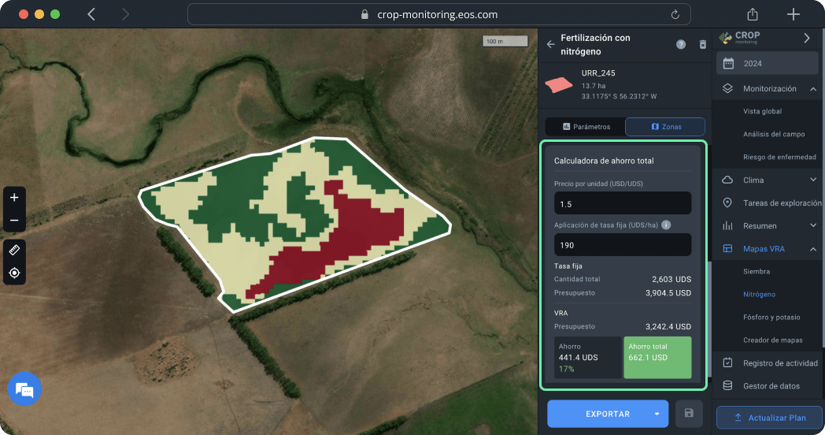Click the save disk icon button
Viewport: 825px width, 435px height.
tap(689, 414)
